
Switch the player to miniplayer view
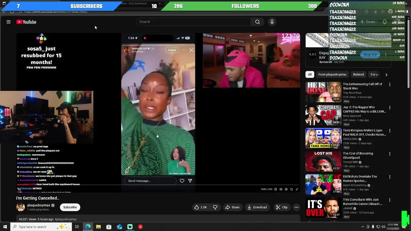point(292,189)
